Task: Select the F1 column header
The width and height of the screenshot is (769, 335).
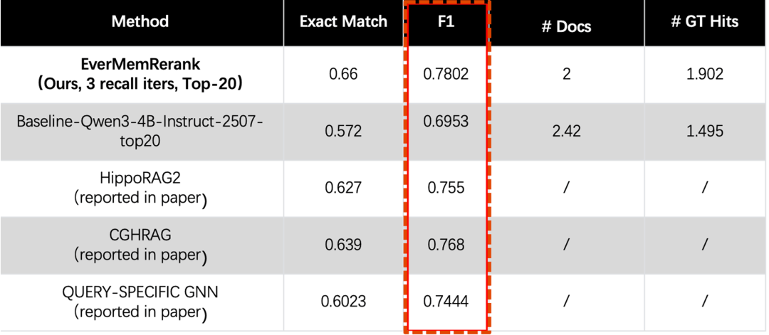Action: click(x=446, y=21)
